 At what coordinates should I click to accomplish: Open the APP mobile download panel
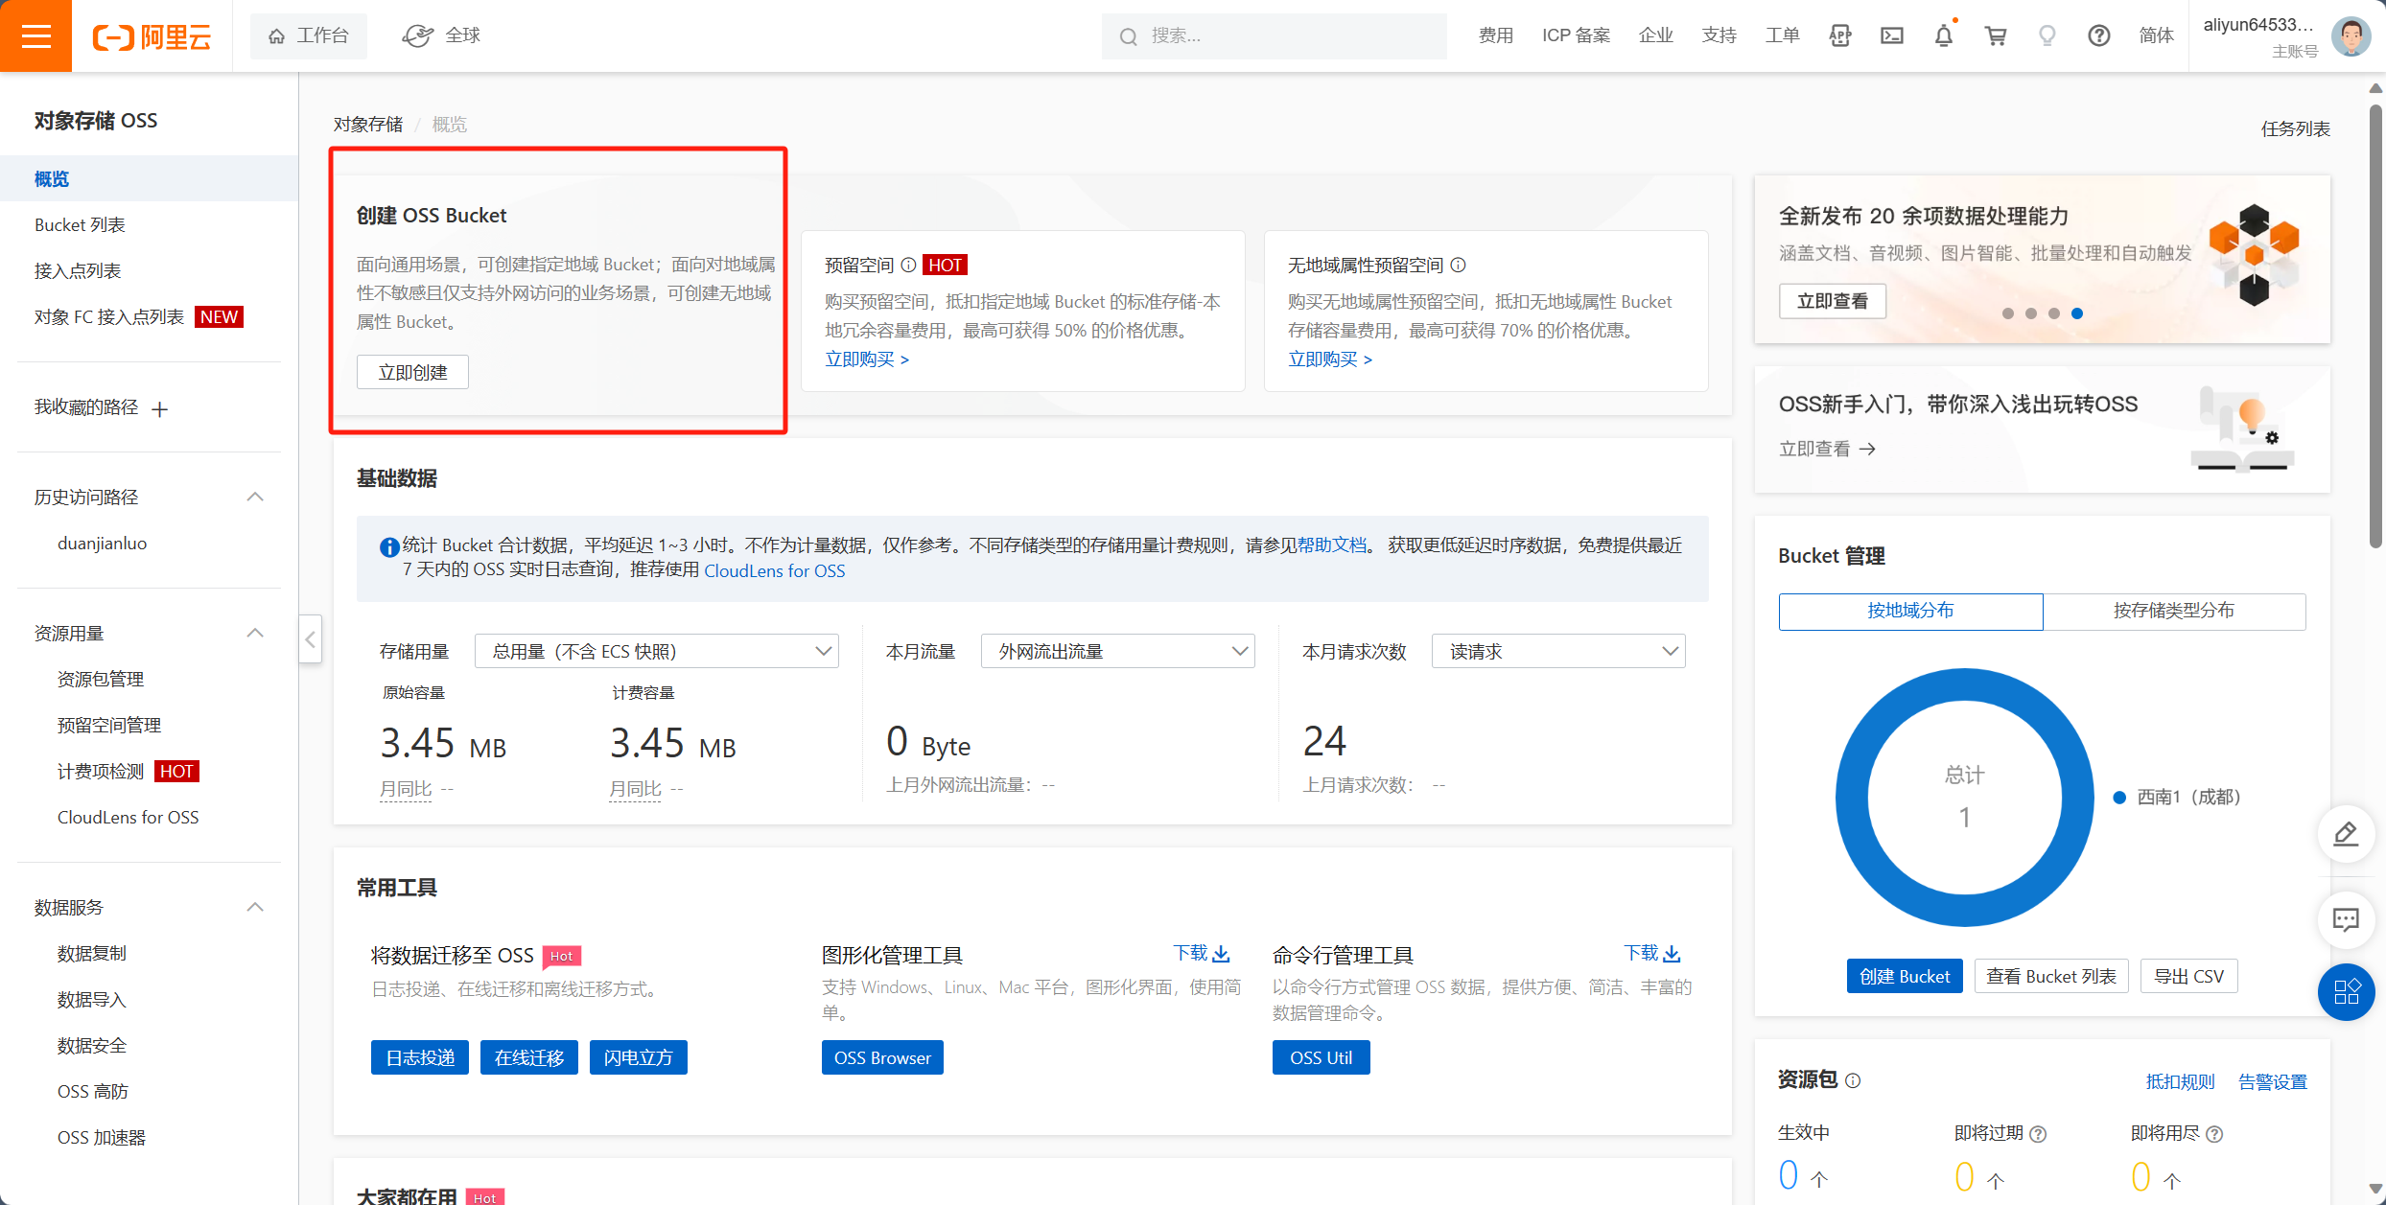click(x=1840, y=35)
